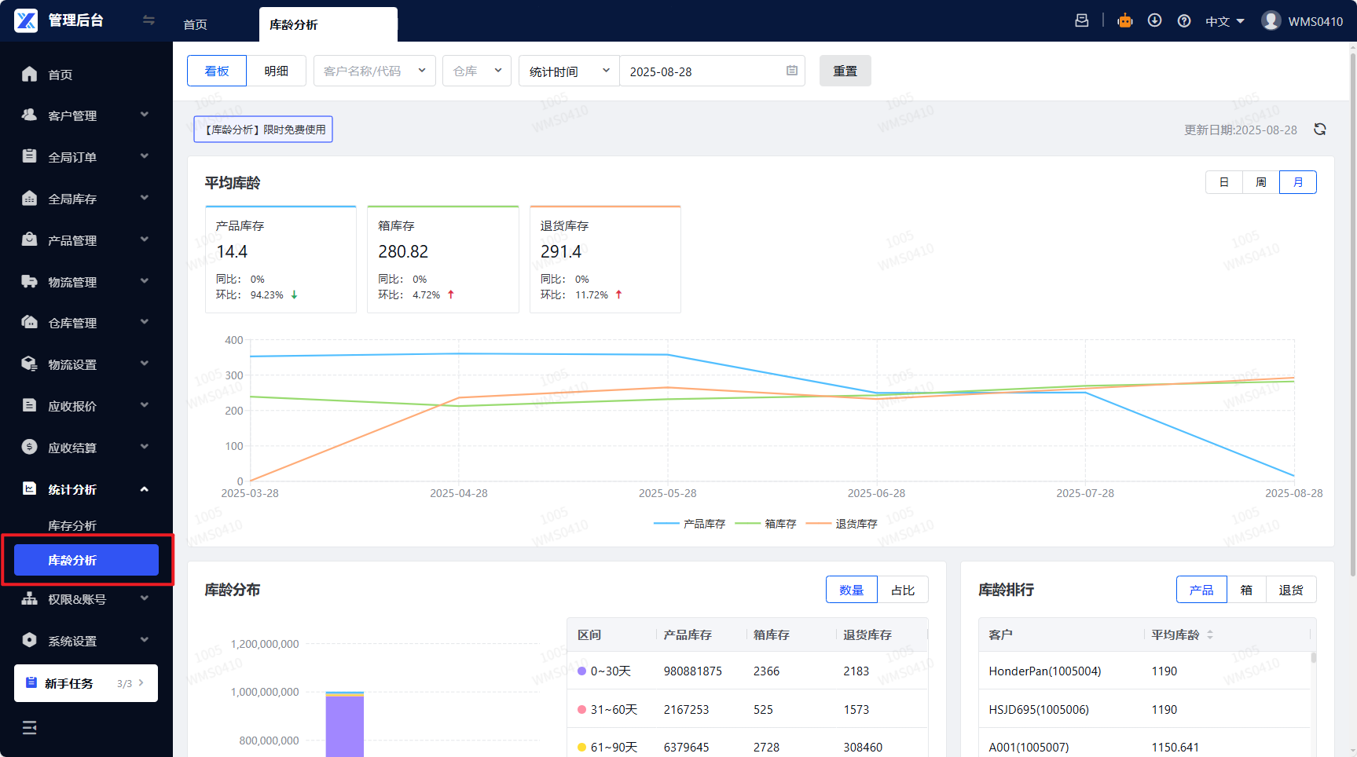Switch average stock age to 周 view
Screen dimensions: 1357x757
click(1260, 182)
